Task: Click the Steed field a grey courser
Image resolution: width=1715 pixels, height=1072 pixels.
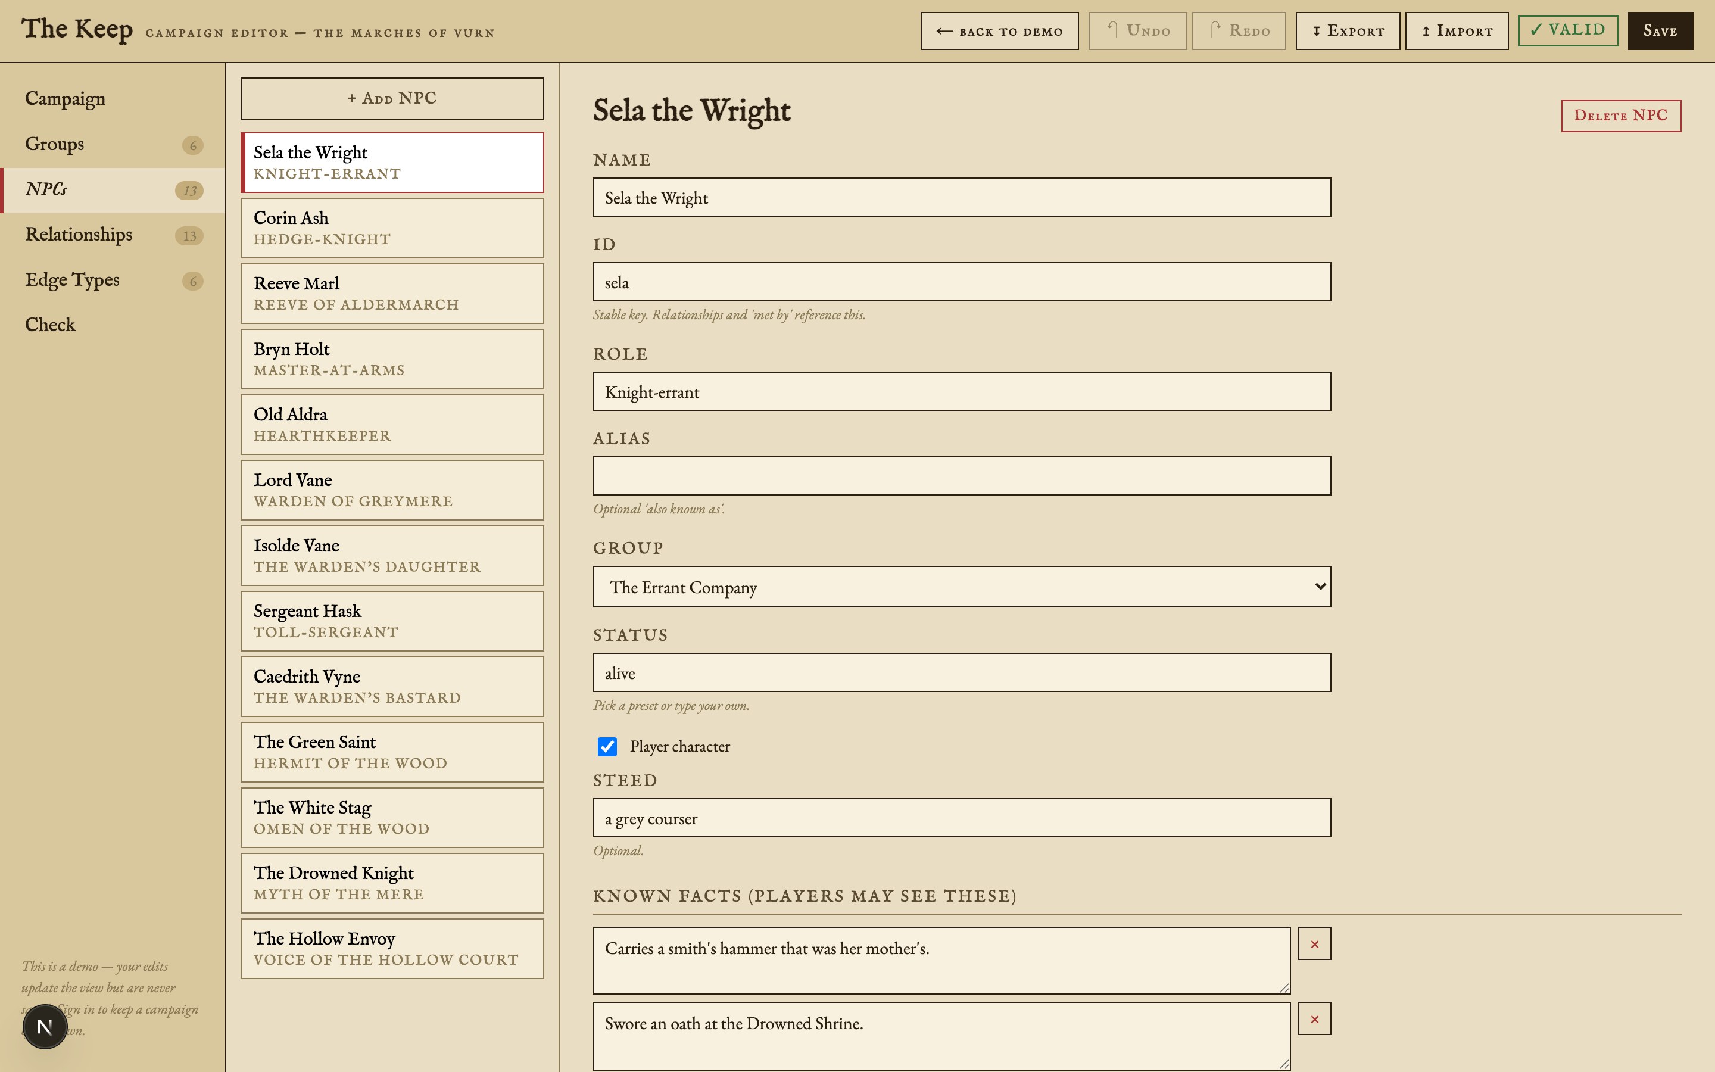Action: (962, 818)
